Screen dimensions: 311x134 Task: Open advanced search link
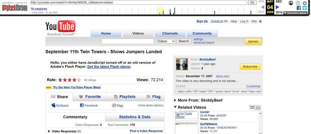[x=204, y=42]
